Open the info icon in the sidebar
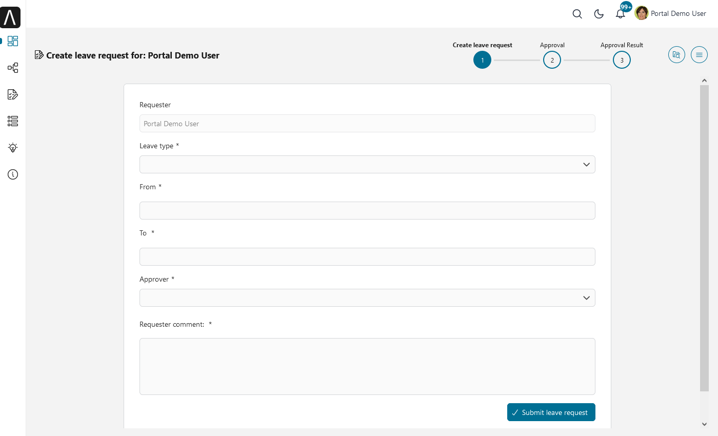Image resolution: width=718 pixels, height=436 pixels. click(x=13, y=174)
